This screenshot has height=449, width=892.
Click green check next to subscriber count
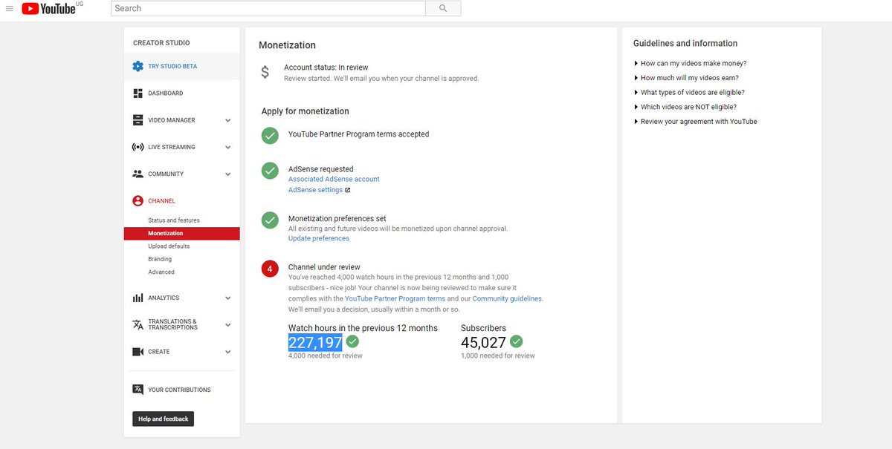click(x=516, y=341)
